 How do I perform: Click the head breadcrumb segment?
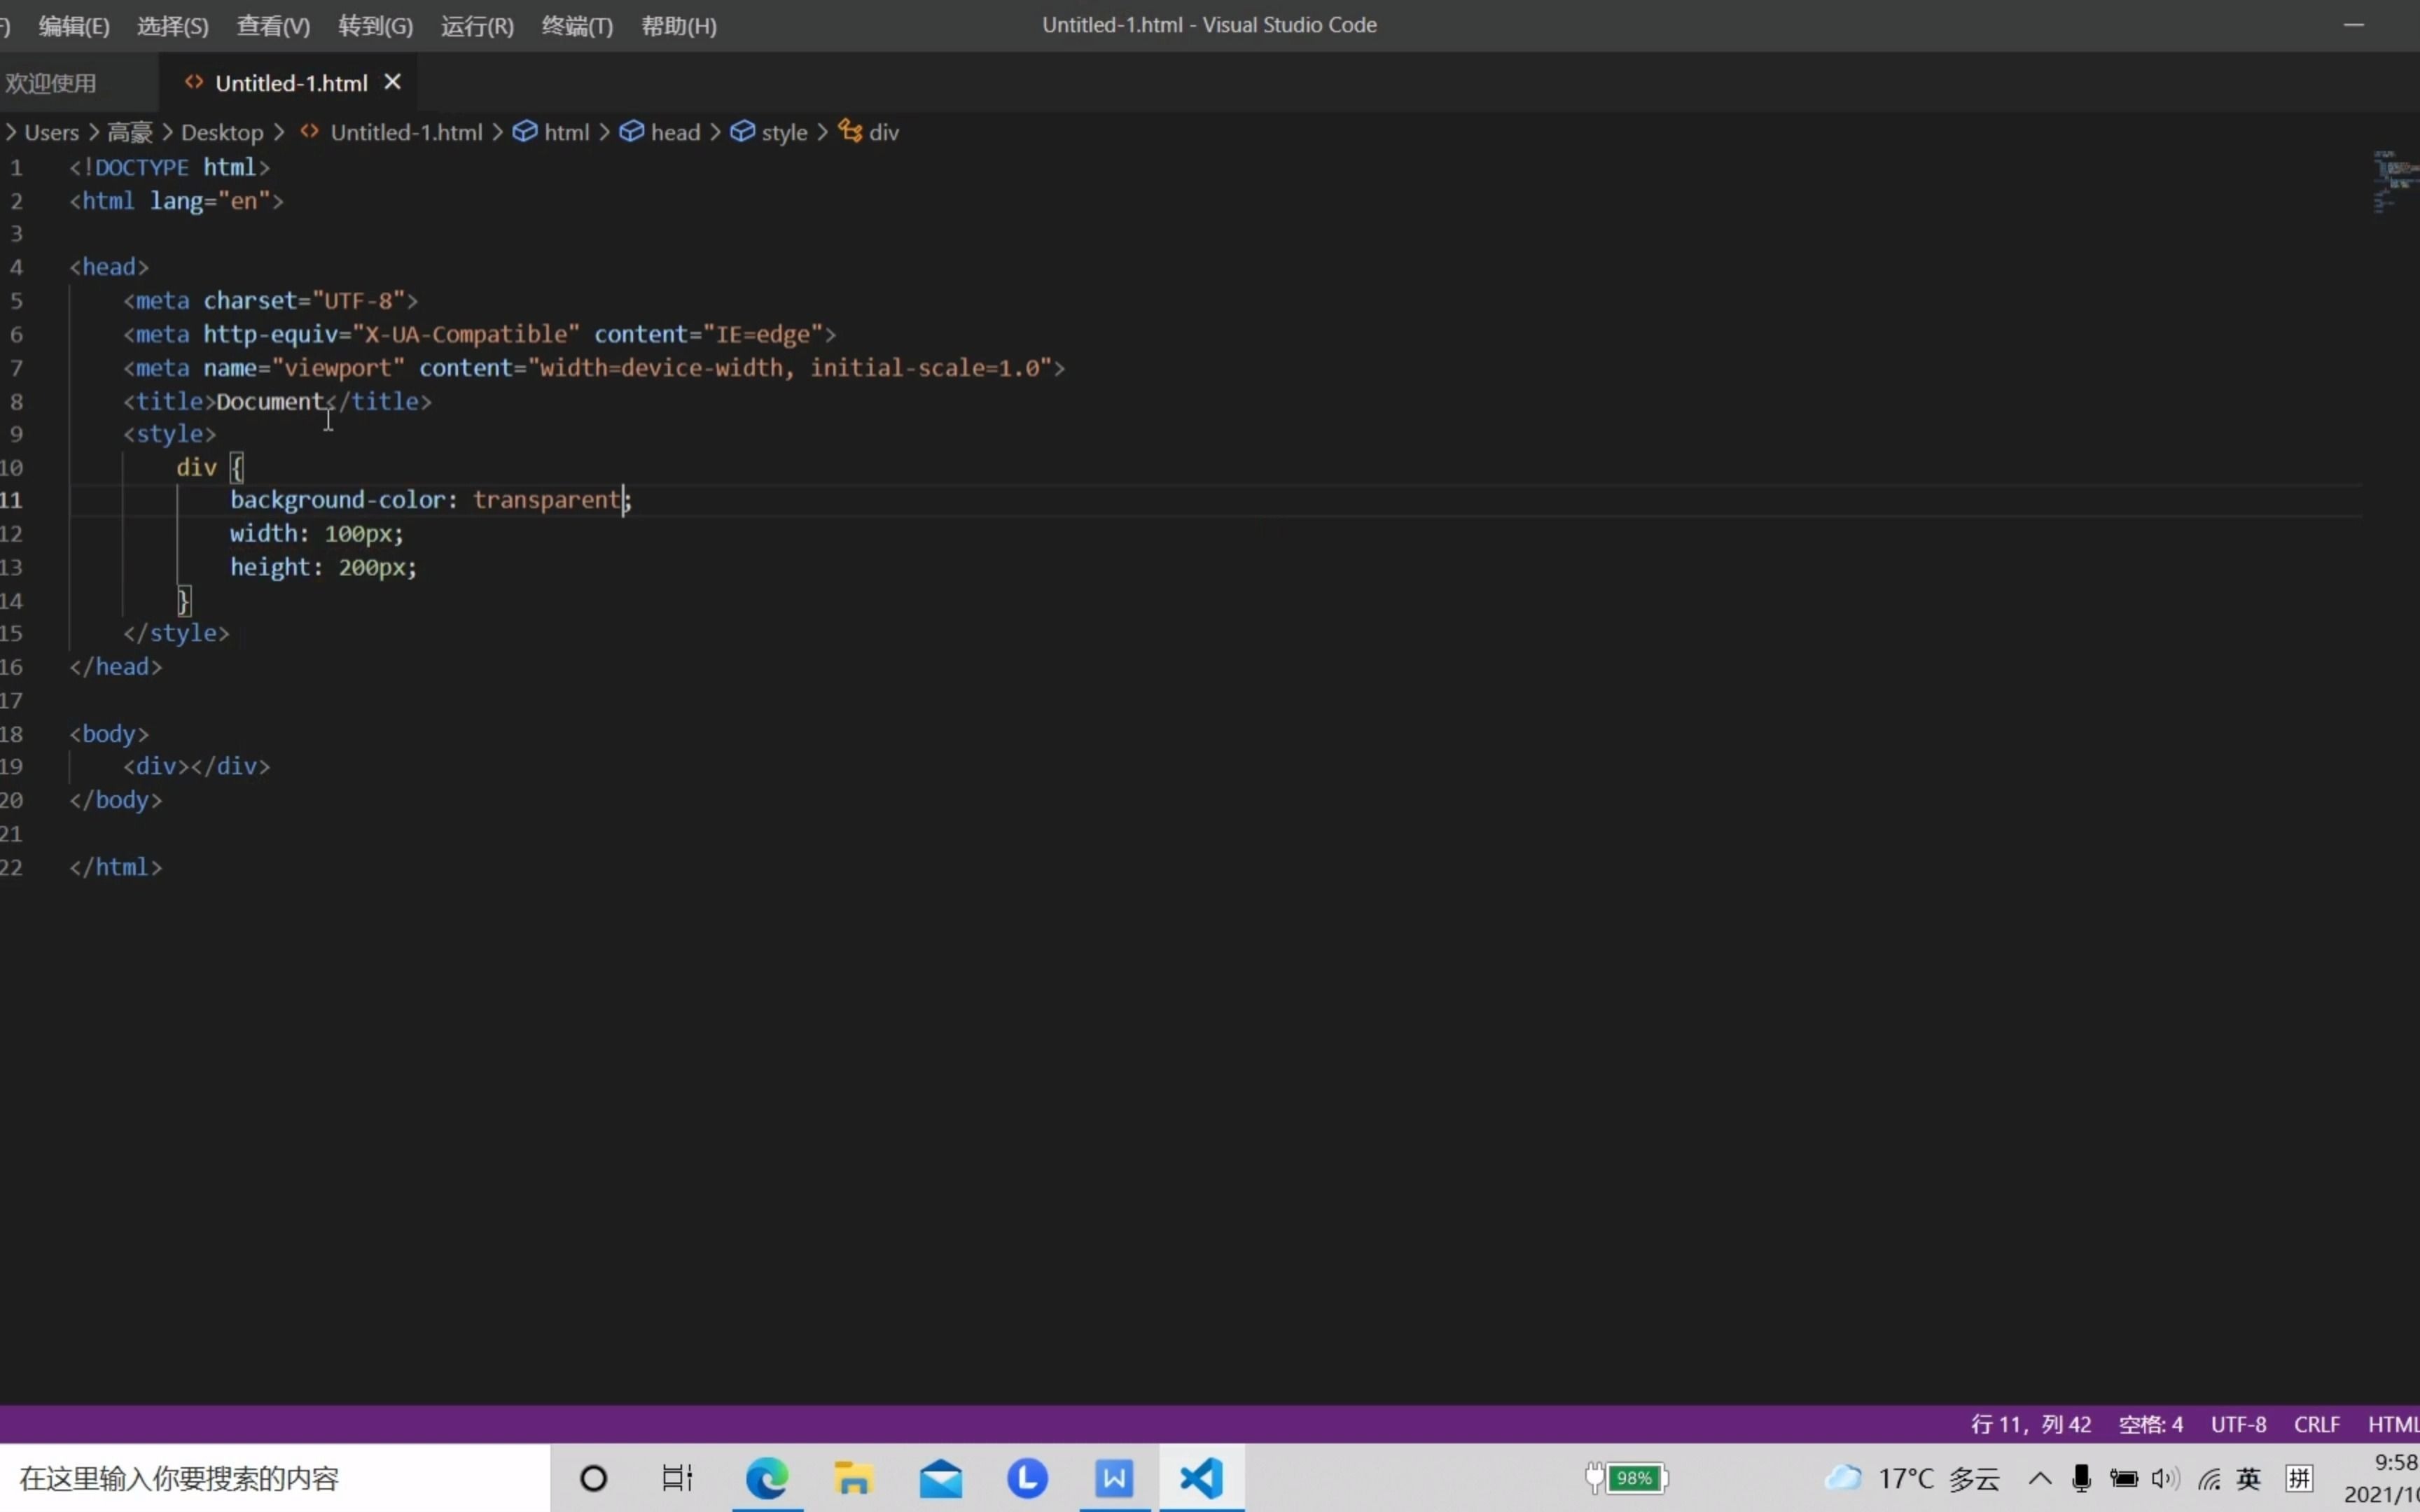[x=660, y=132]
